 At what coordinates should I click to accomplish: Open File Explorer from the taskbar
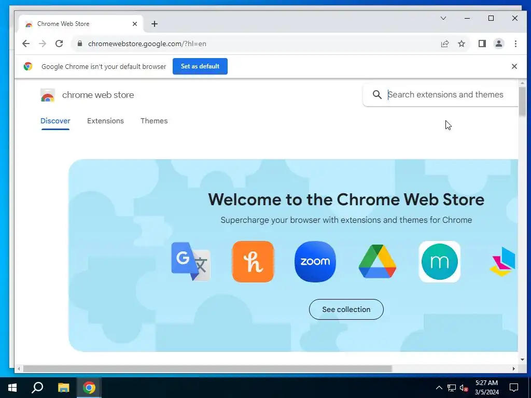pyautogui.click(x=63, y=388)
